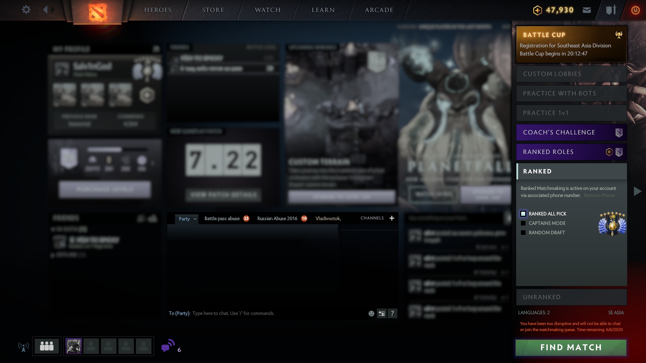Viewport: 646px width, 363px height.
Task: Switch to Battle pass abuse chat tab
Action: tap(222, 218)
